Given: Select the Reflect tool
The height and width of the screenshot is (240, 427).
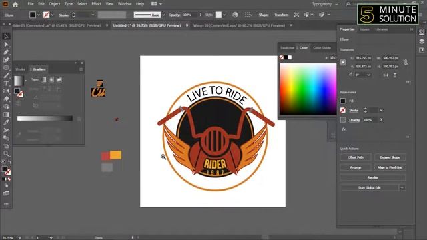Looking at the screenshot, I should [6, 91].
